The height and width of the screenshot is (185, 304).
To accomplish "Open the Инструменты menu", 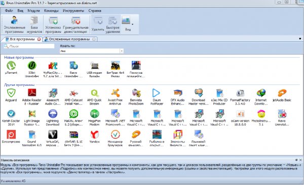I will click(73, 11).
